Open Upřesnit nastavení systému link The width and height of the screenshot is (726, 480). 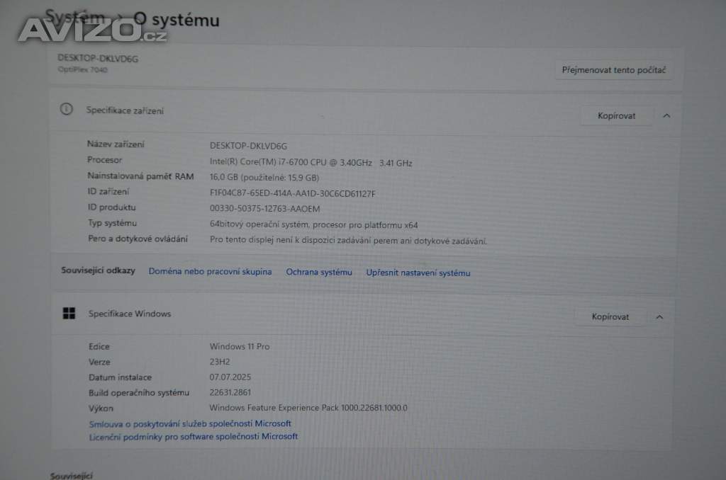[418, 273]
